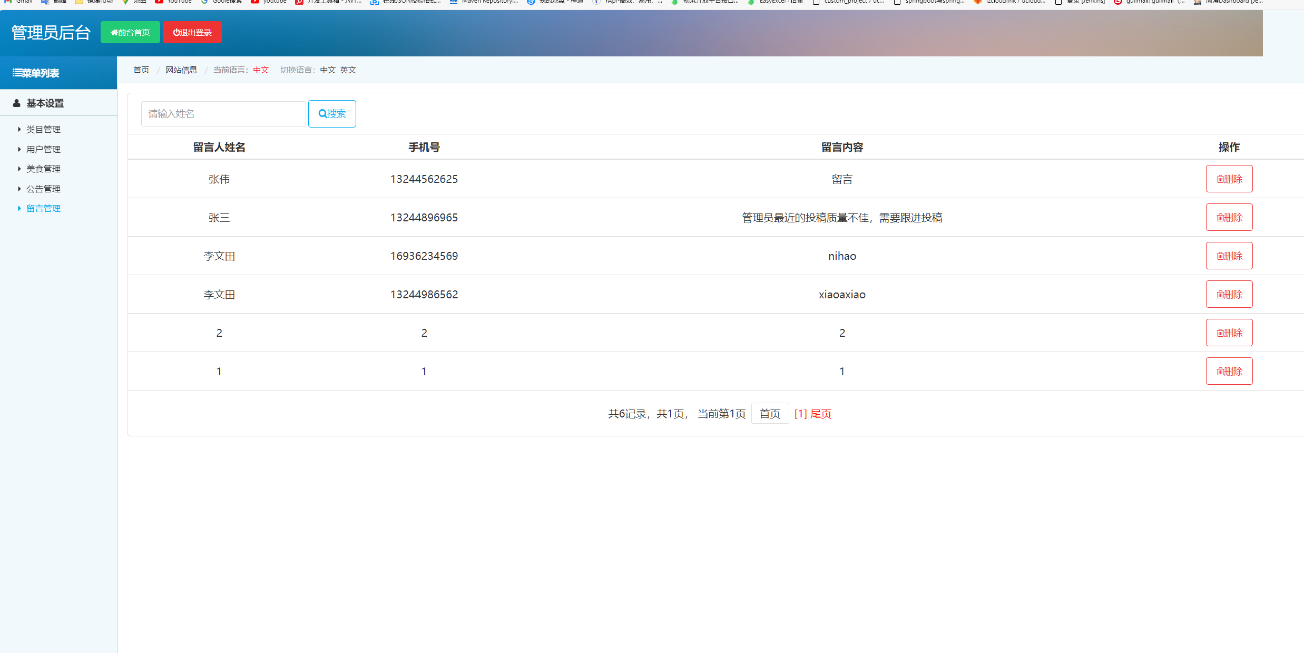Open the Gmail bookmark in browser bar
Image resolution: width=1304 pixels, height=653 pixels.
[x=18, y=2]
